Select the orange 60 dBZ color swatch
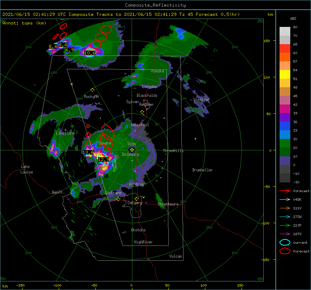 tap(285, 57)
